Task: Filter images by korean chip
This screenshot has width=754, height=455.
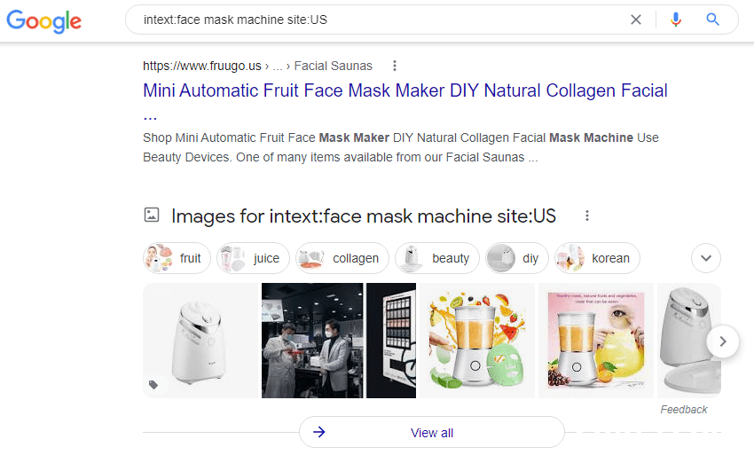Action: (x=597, y=258)
